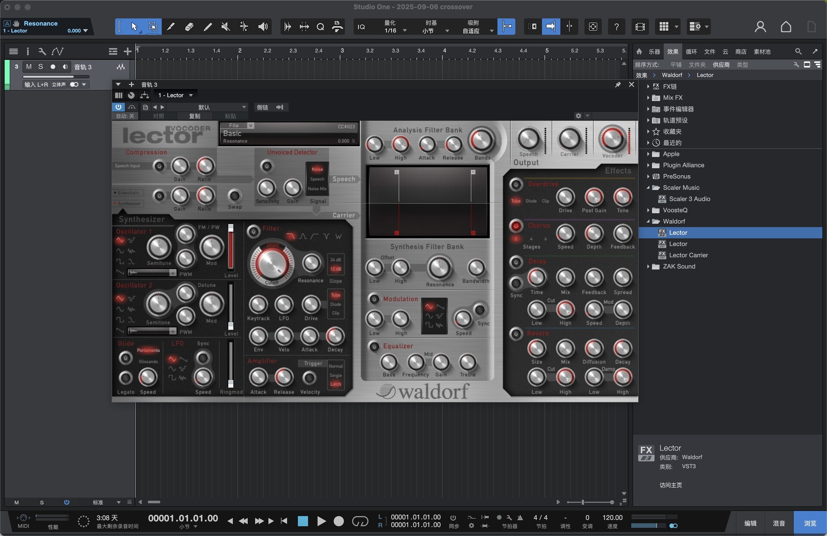Toggle the Chorus effect power button

click(x=516, y=226)
